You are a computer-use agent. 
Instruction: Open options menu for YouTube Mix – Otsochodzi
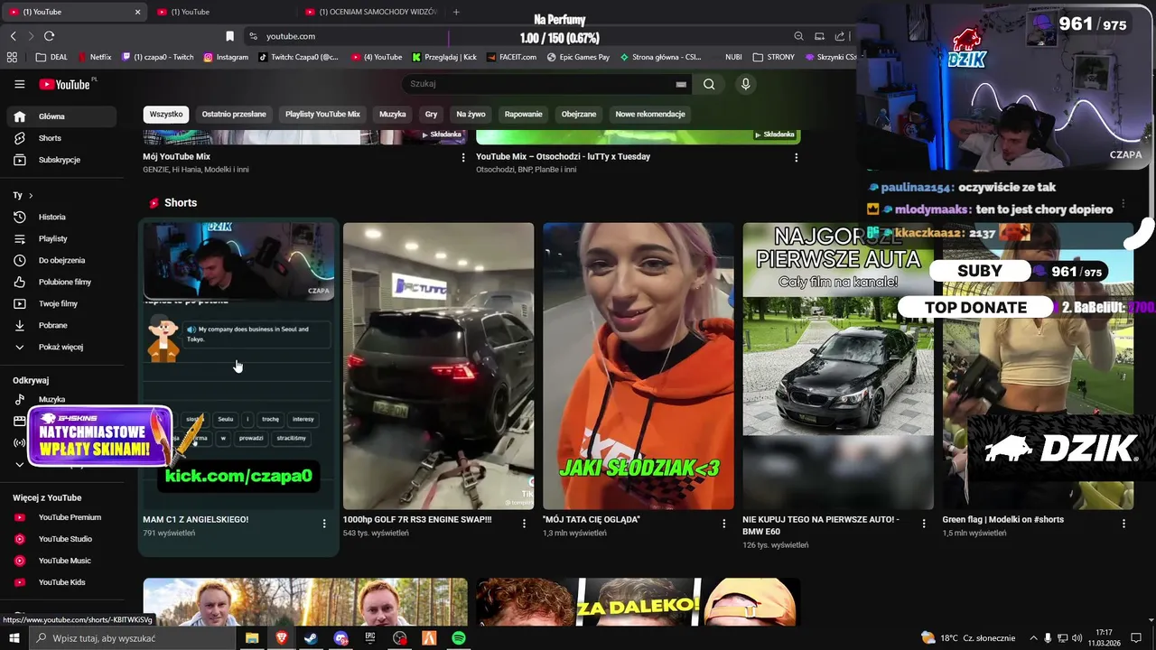(796, 157)
